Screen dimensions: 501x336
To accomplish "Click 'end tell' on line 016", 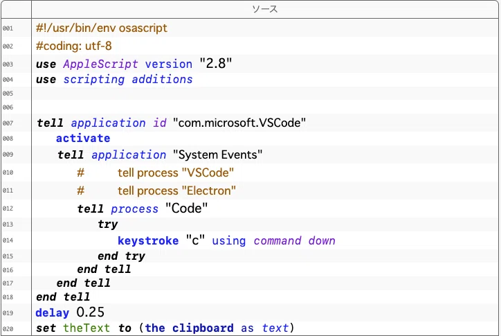I will [x=104, y=269].
